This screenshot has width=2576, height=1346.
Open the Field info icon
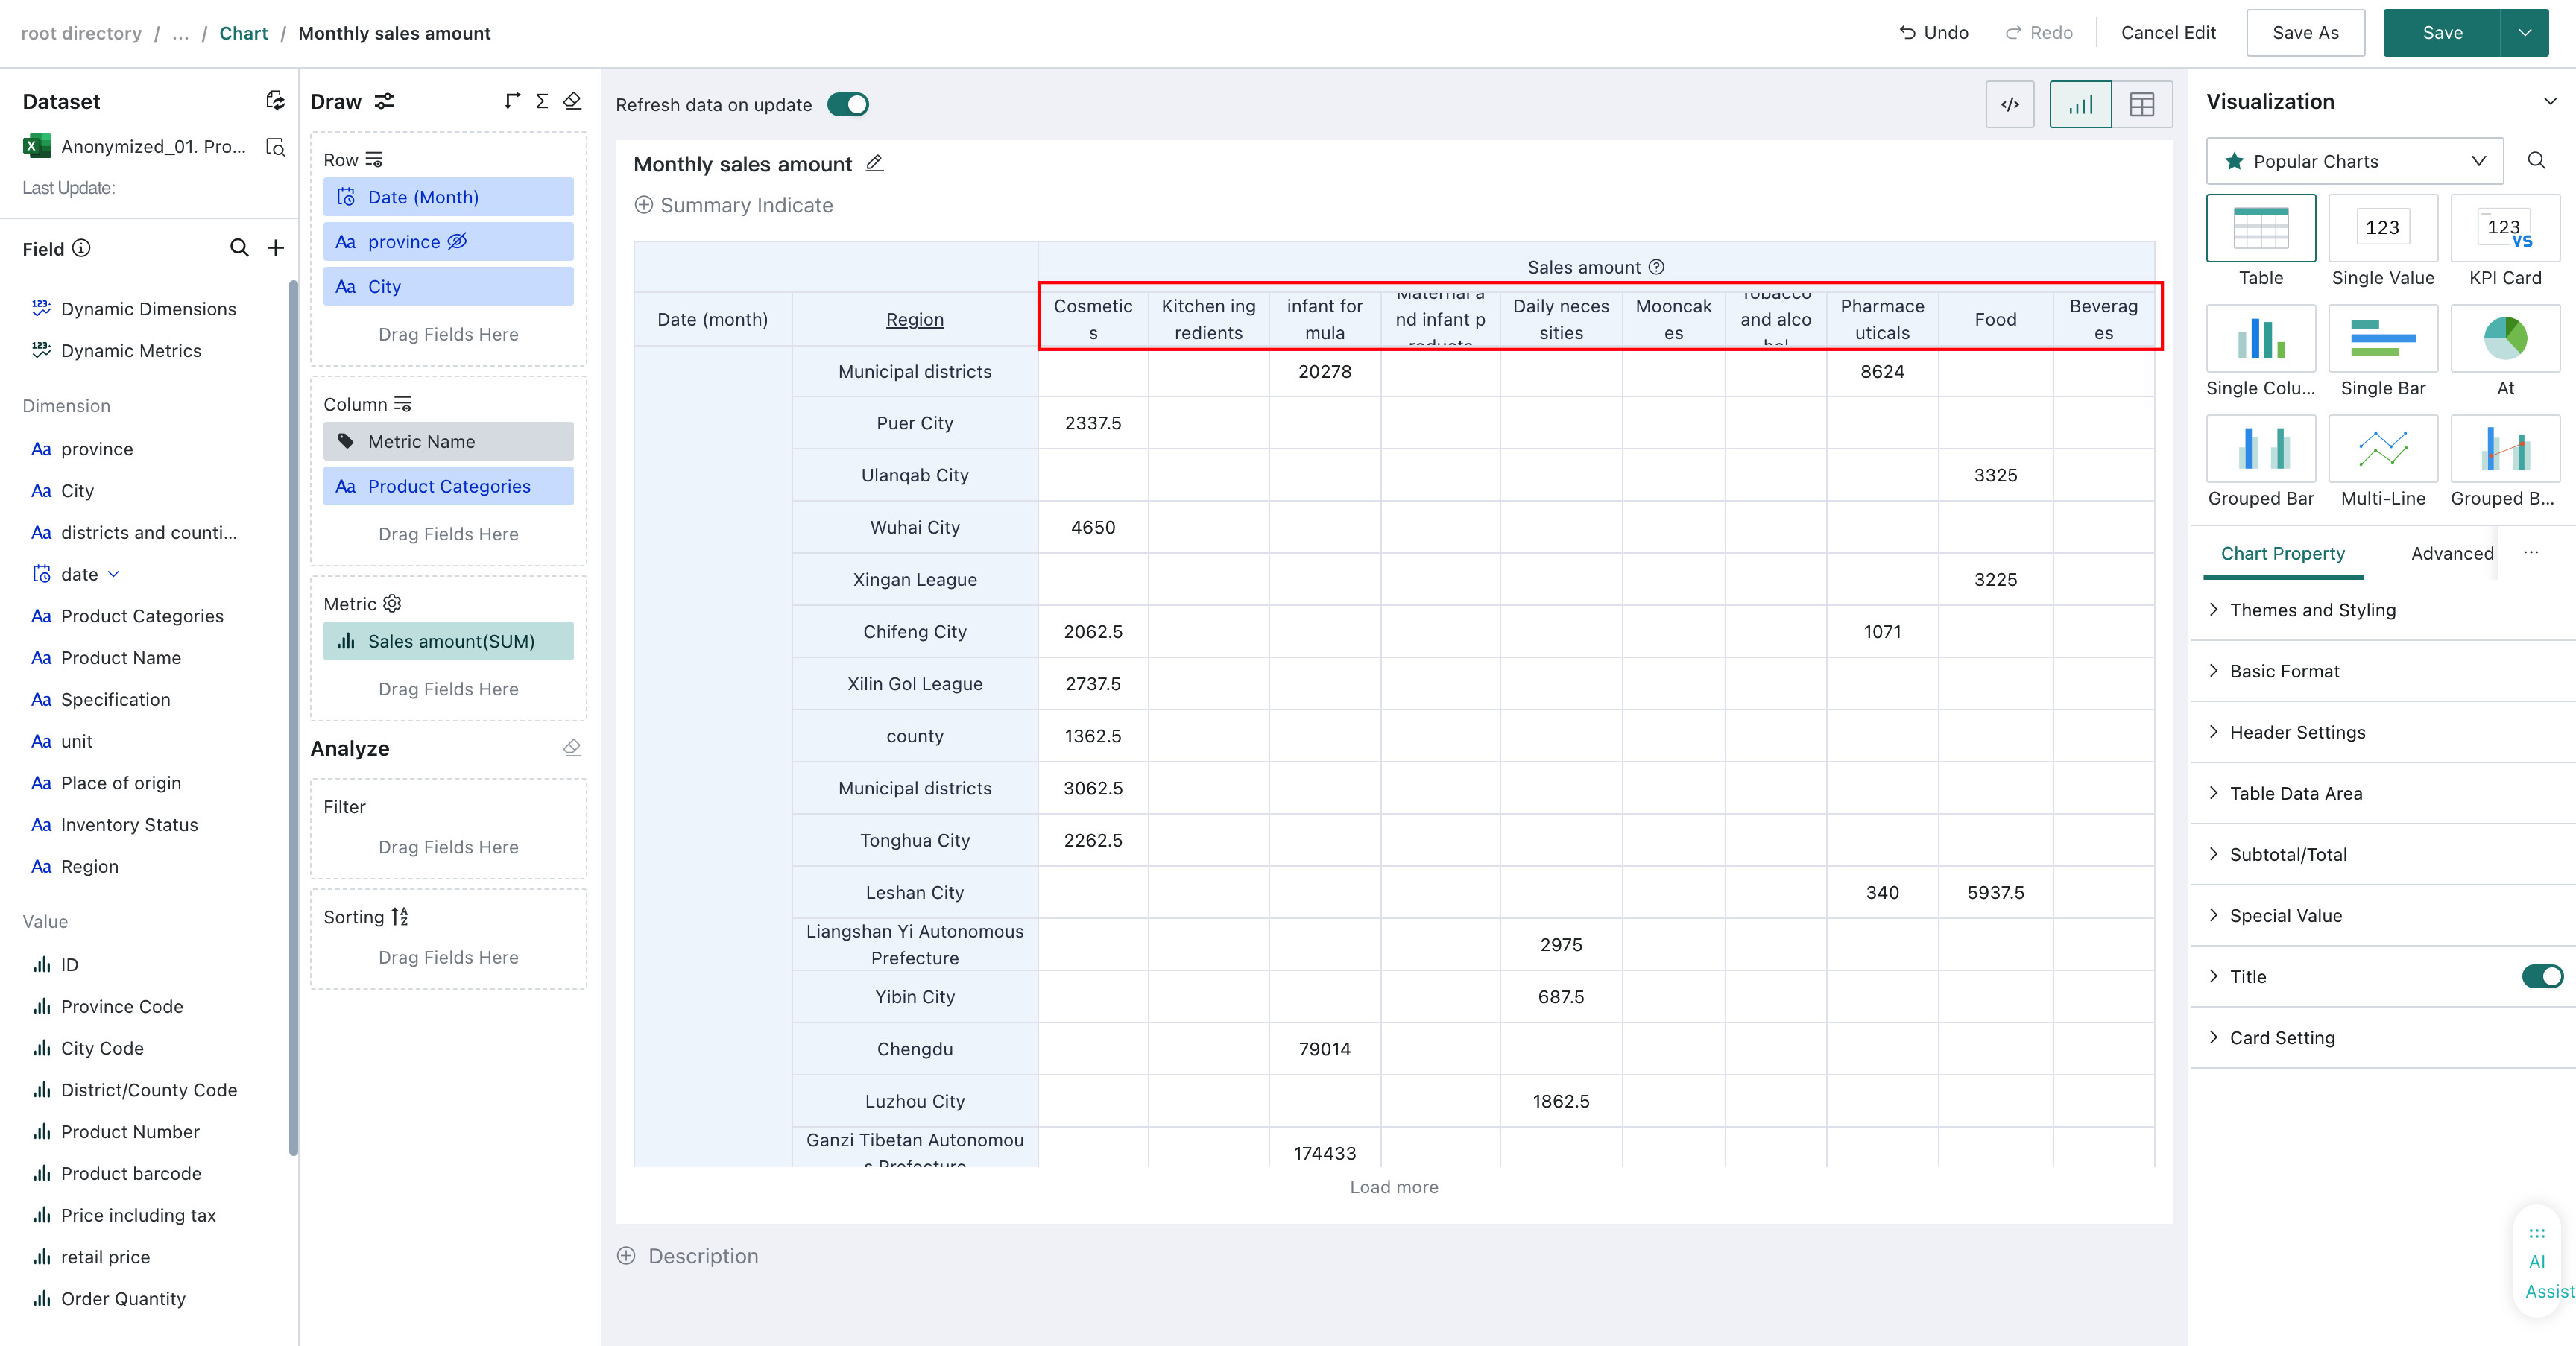[x=82, y=248]
